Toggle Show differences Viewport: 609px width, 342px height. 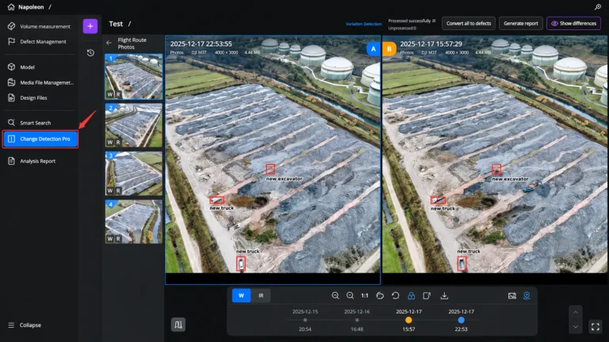click(573, 23)
